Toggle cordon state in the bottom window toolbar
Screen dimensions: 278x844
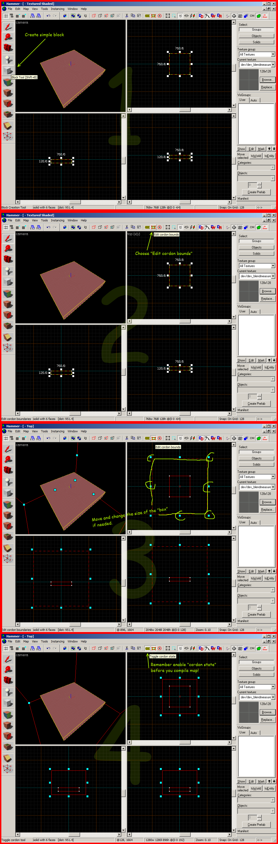(148, 648)
